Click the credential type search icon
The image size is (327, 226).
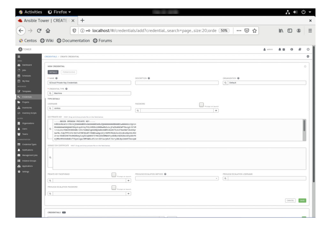(50, 93)
